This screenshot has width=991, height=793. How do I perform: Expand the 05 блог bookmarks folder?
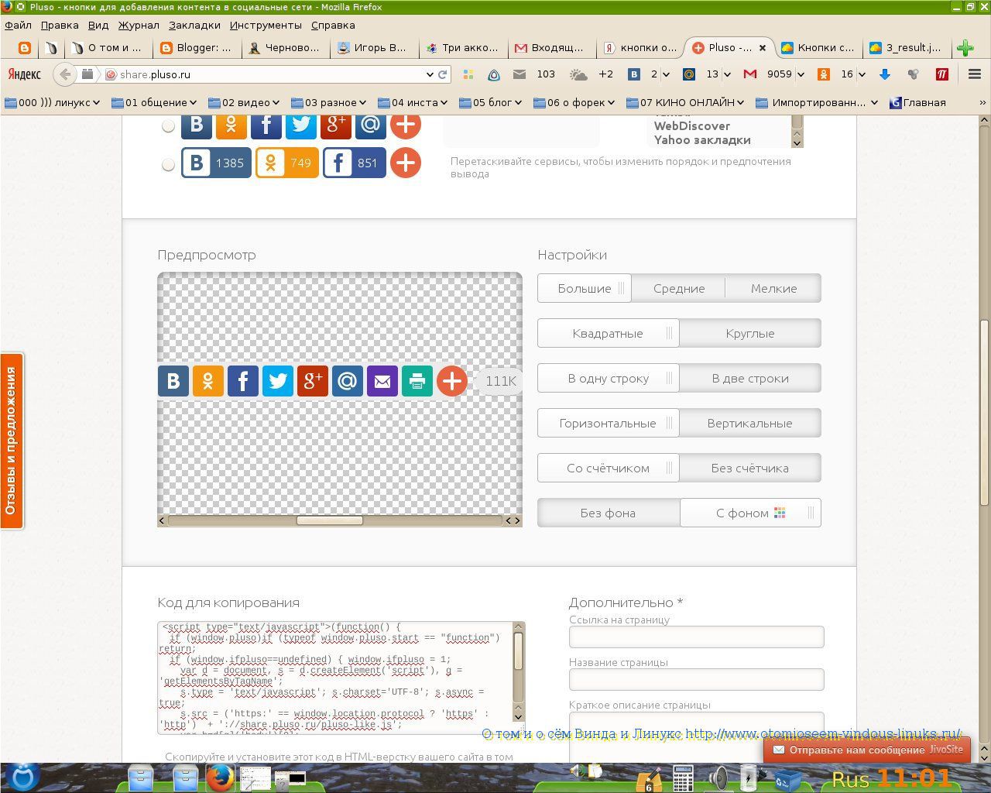pos(491,102)
